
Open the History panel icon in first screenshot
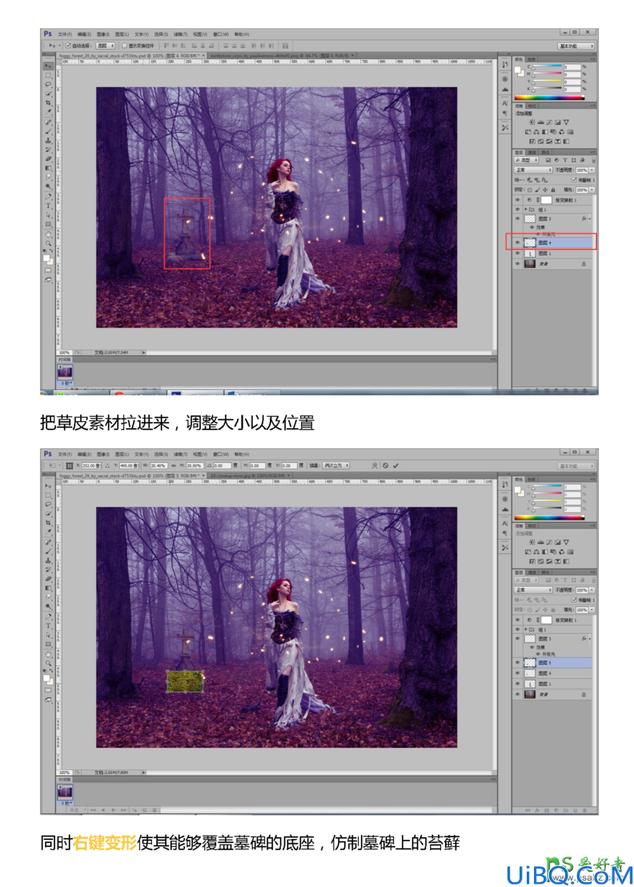pos(505,65)
